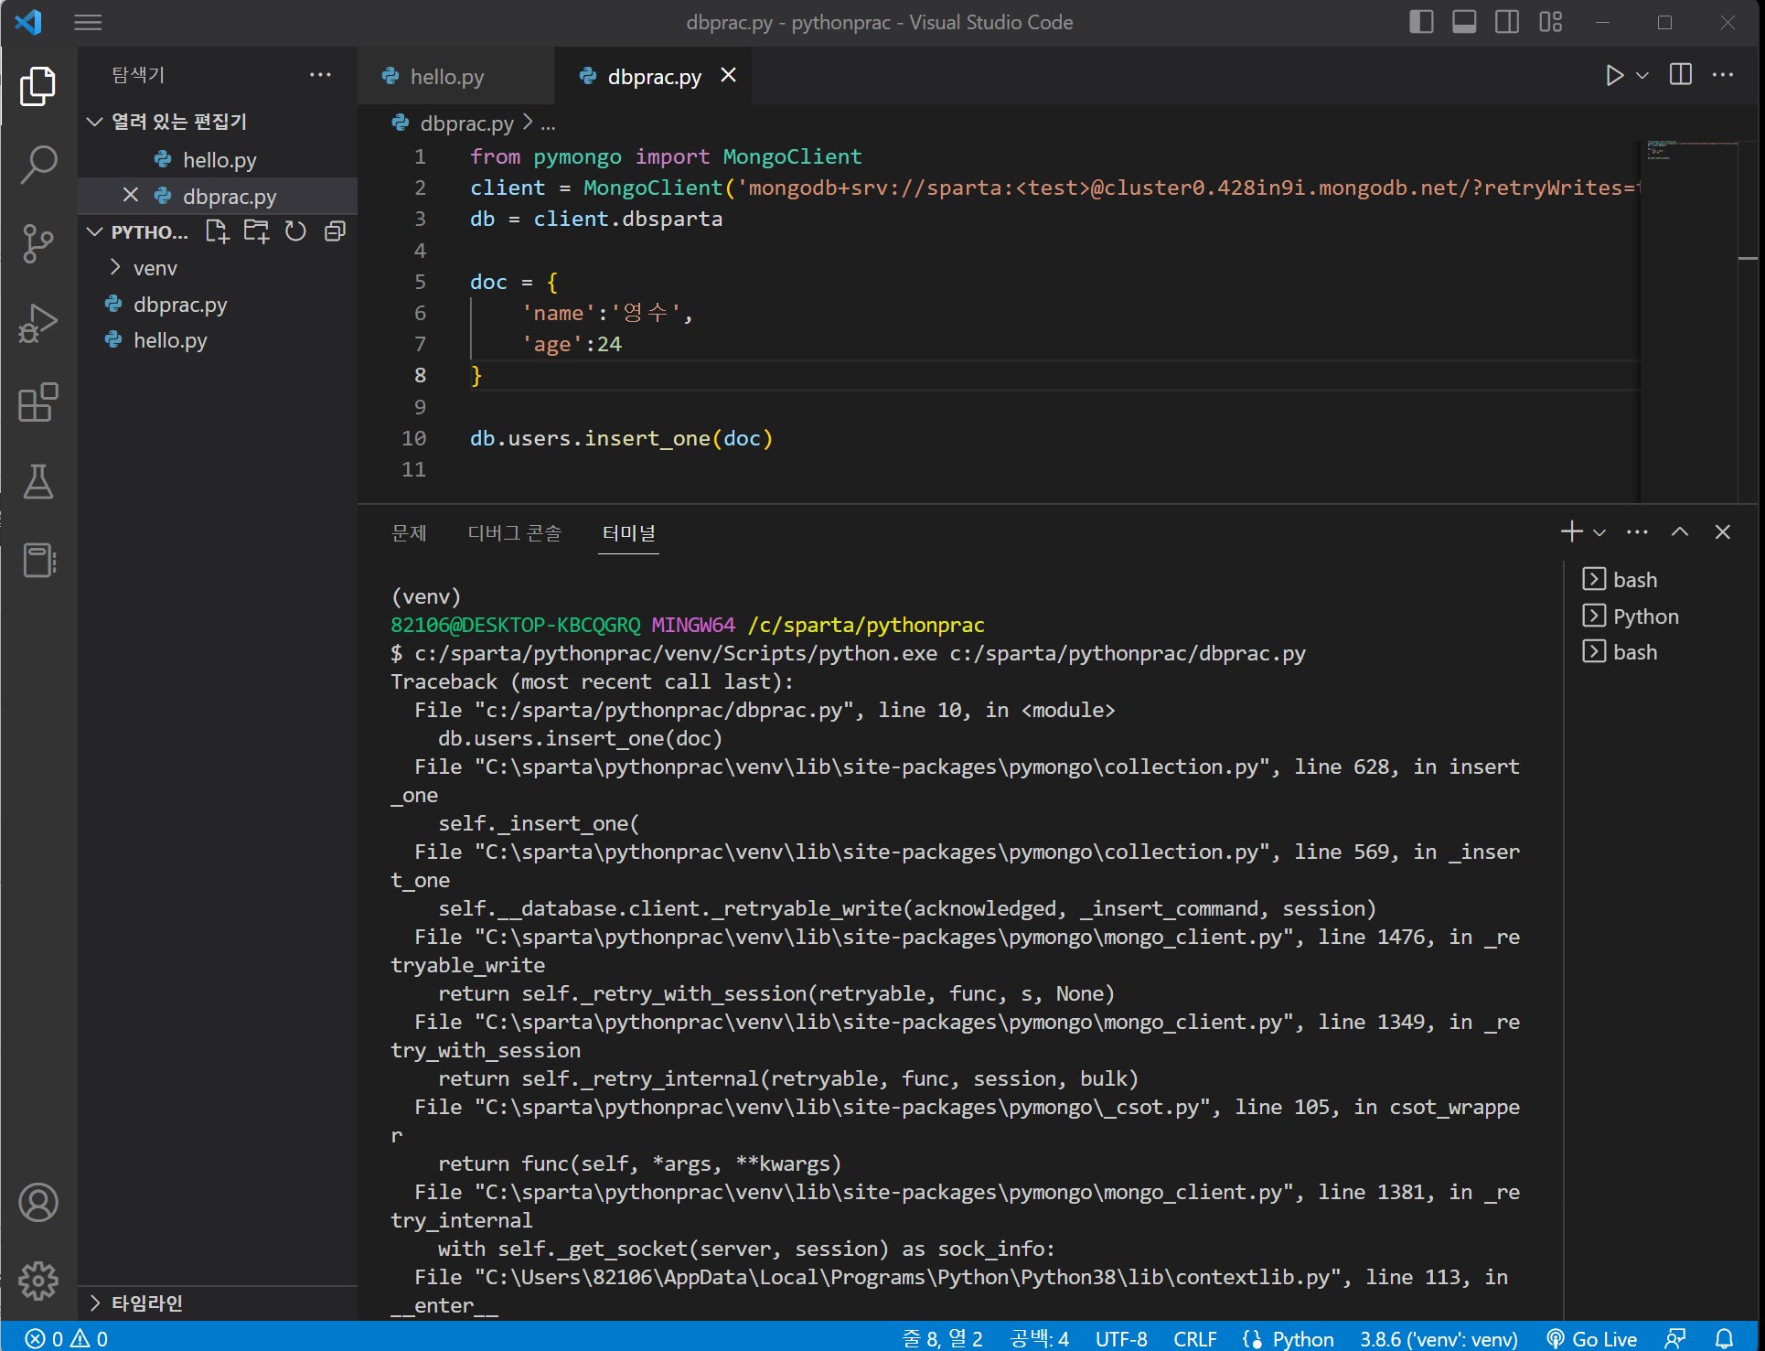Toggle the bottom panel visibility
Image resolution: width=1765 pixels, height=1351 pixels.
click(1464, 22)
